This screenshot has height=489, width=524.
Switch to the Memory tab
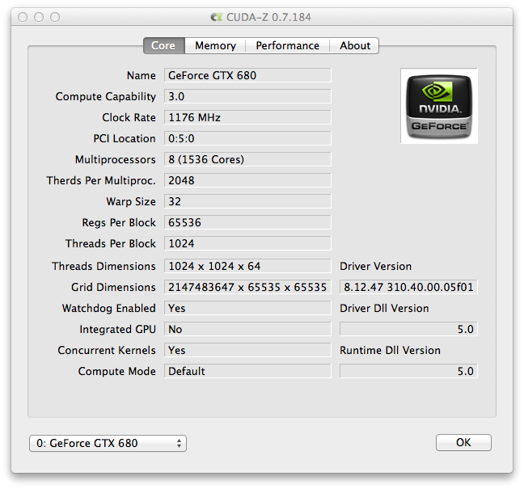pyautogui.click(x=215, y=46)
